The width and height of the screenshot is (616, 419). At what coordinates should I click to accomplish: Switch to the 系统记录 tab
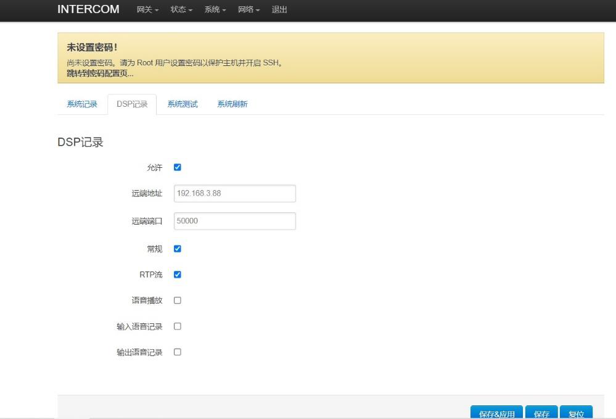coord(82,104)
